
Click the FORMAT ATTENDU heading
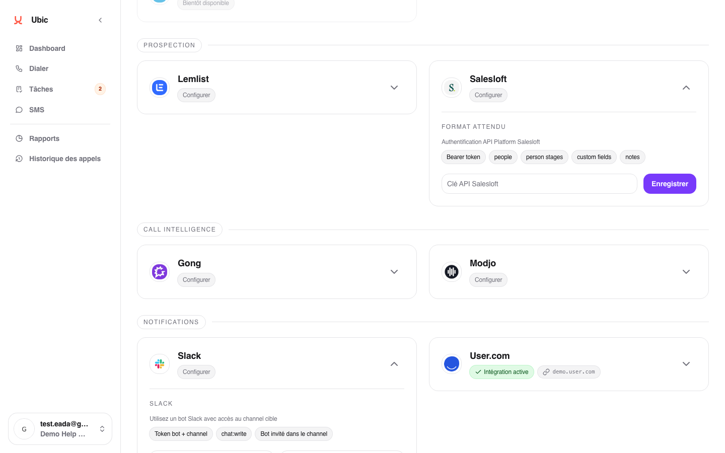473,127
